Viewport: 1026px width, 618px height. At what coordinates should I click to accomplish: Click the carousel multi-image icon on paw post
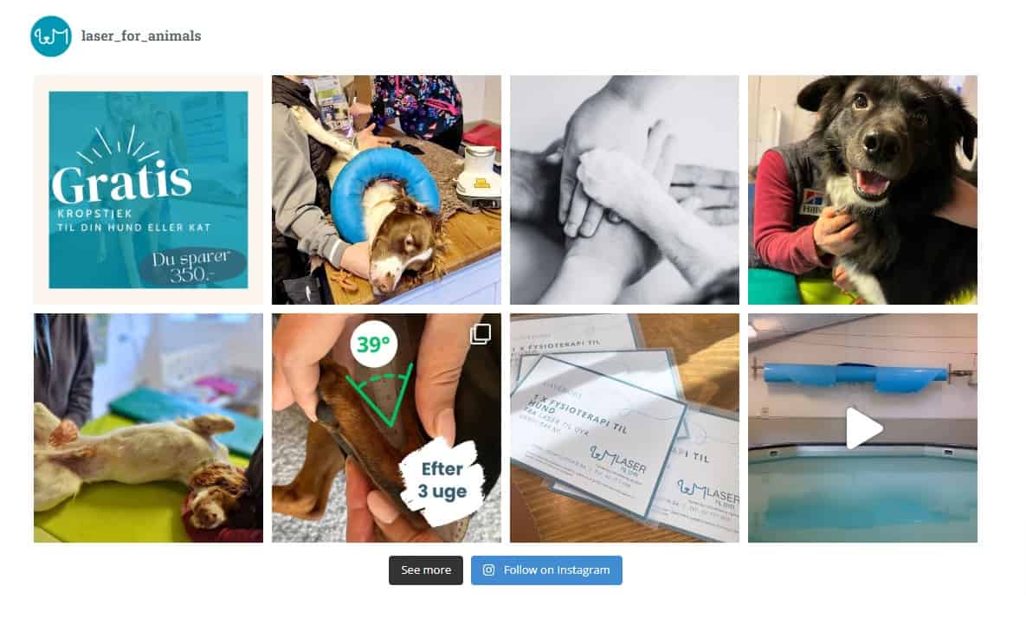[481, 333]
